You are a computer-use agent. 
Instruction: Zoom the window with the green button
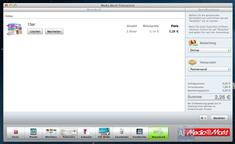pyautogui.click(x=15, y=6)
